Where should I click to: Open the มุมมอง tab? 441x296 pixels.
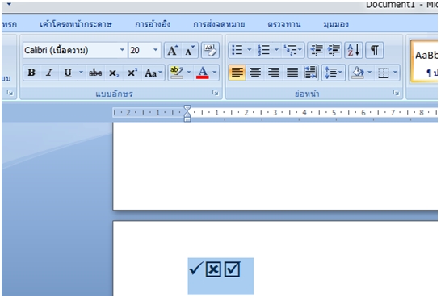click(x=336, y=24)
